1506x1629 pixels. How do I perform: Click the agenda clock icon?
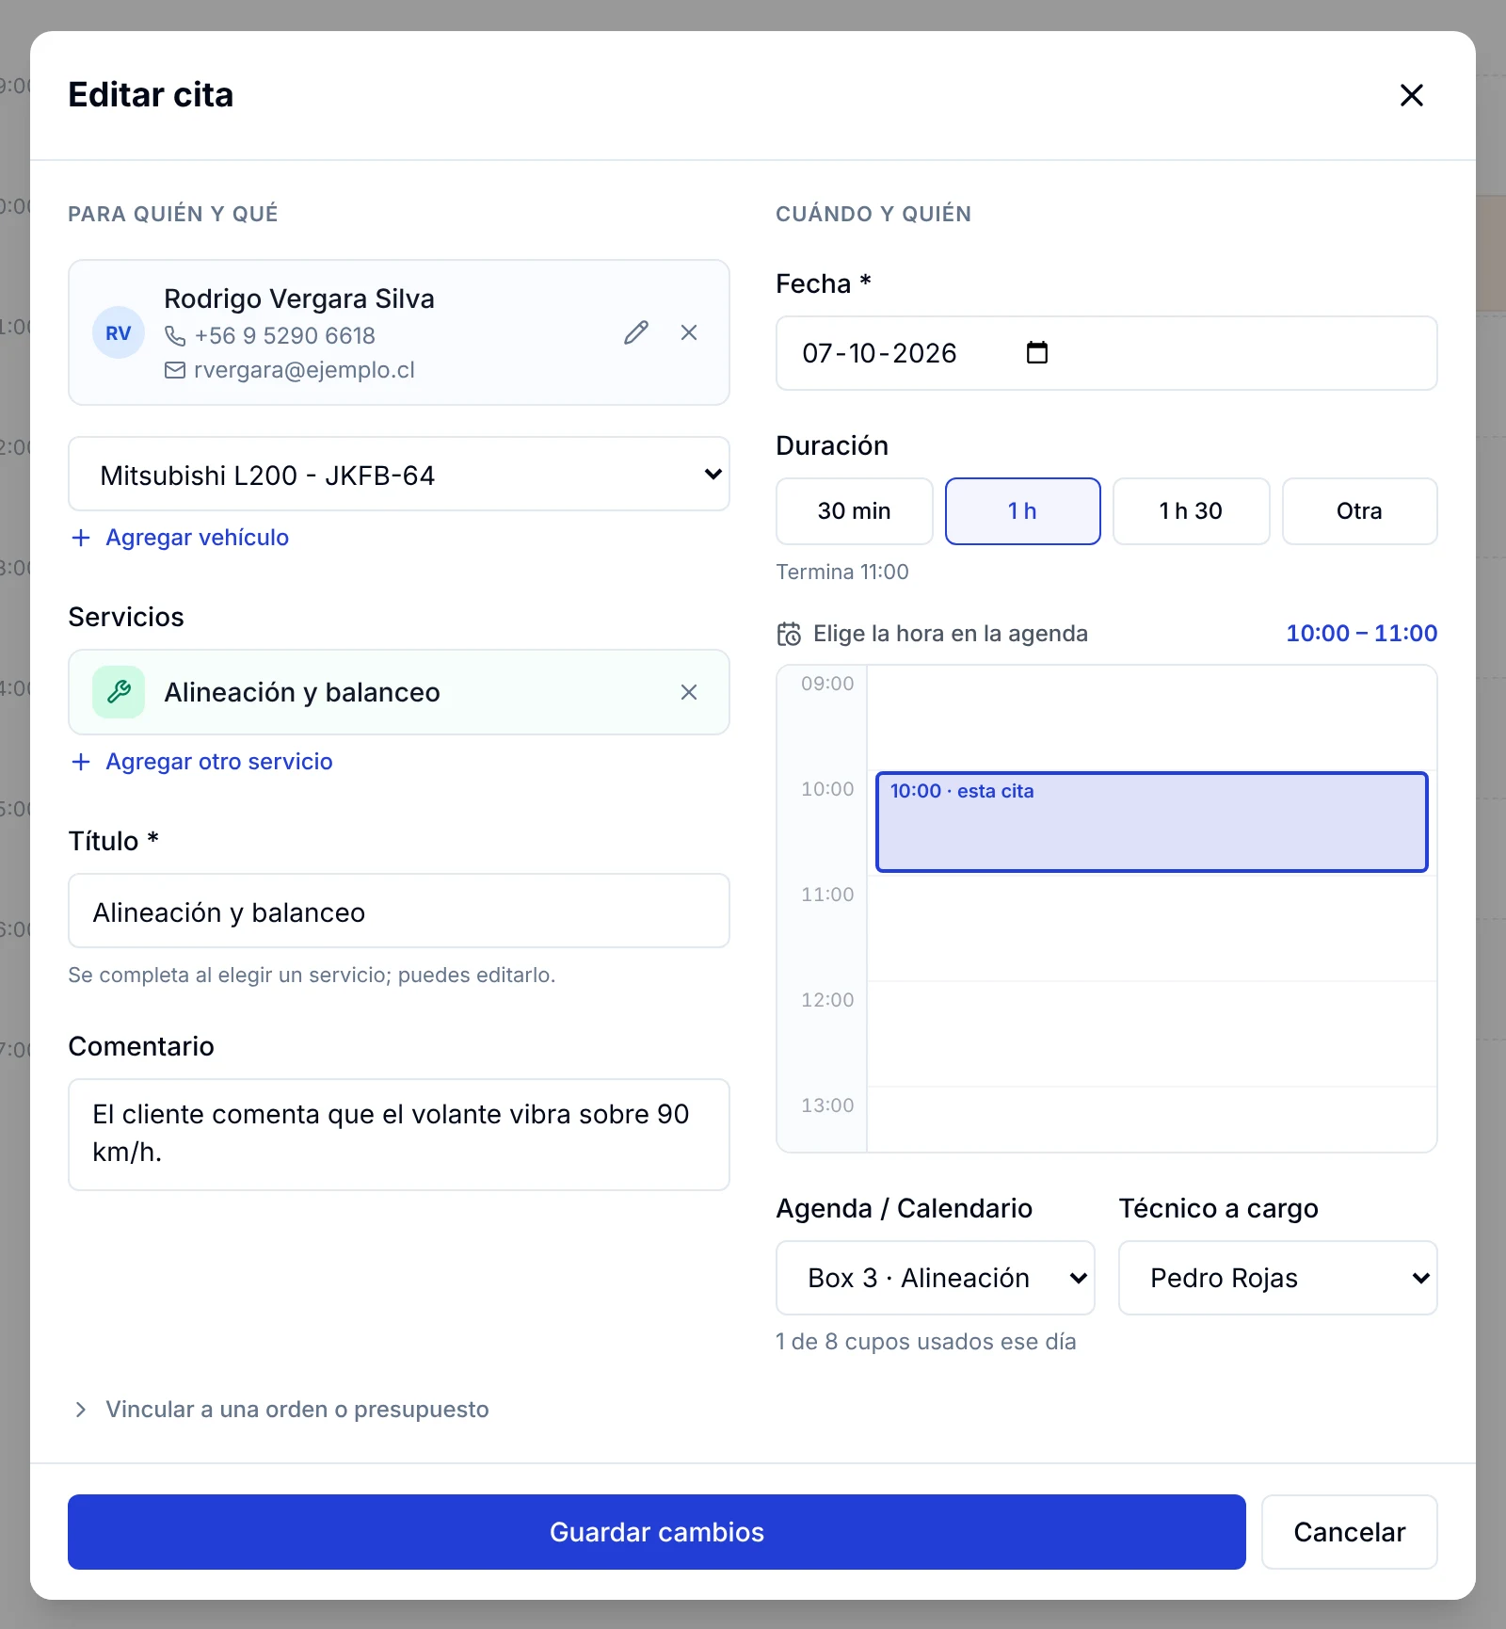[x=789, y=634]
